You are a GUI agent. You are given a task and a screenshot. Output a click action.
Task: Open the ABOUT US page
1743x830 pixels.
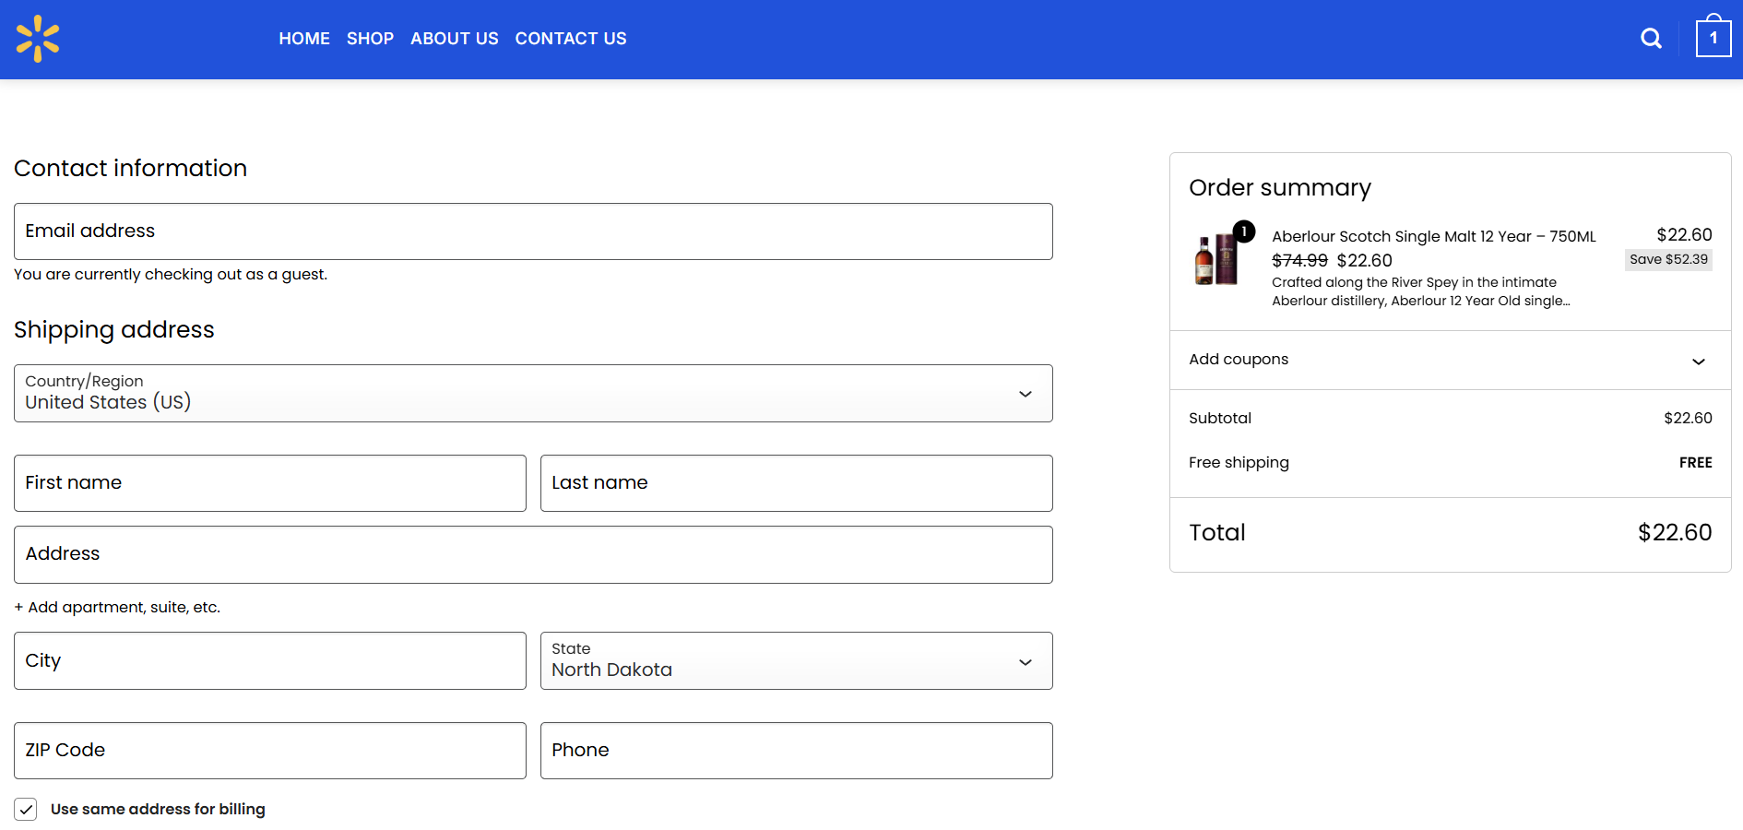(x=455, y=39)
